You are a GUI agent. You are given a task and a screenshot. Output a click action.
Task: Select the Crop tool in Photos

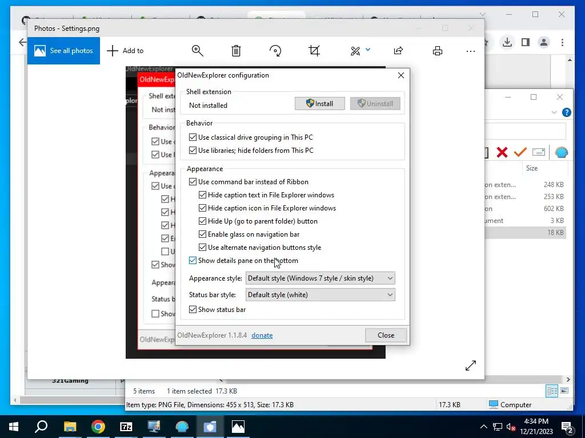[314, 51]
